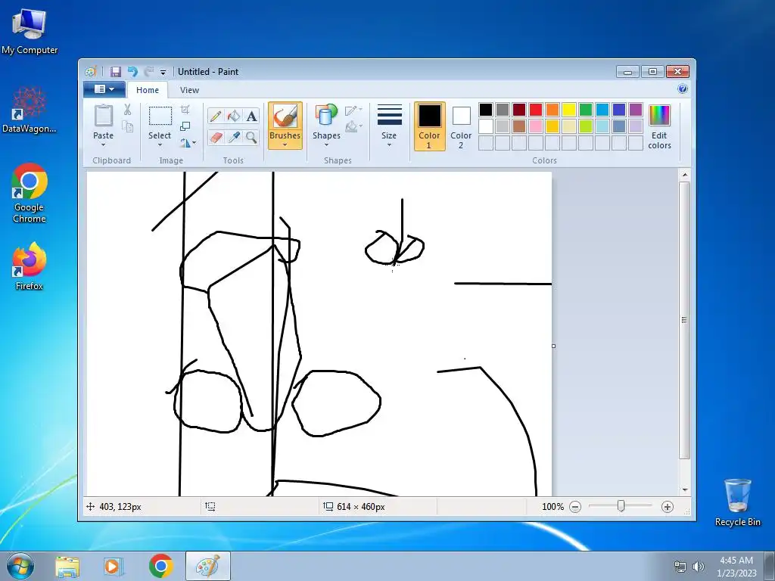Viewport: 775px width, 581px height.
Task: Click the Paste clipboard icon
Action: point(103,116)
